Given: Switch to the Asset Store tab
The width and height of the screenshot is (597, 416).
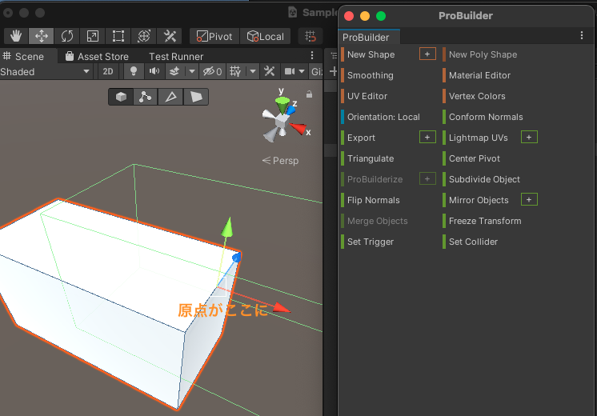Looking at the screenshot, I should [x=97, y=56].
